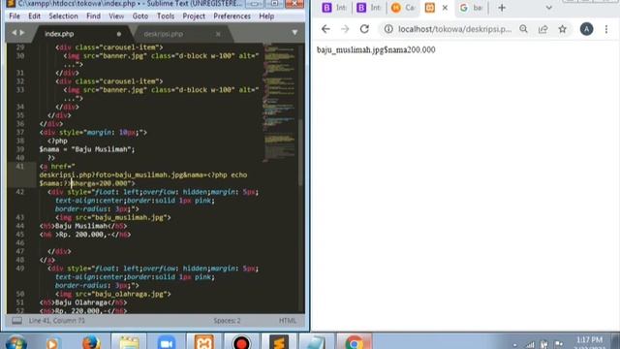620x349 pixels.
Task: Click the Baju Olahraga heading code line
Action: (x=83, y=302)
